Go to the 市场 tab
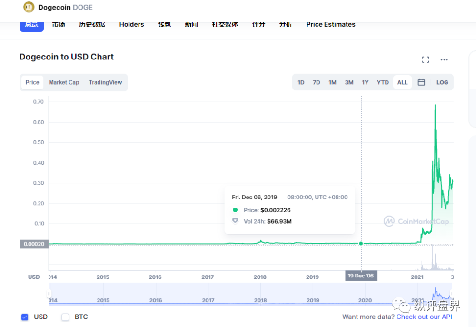This screenshot has width=476, height=327. click(59, 25)
